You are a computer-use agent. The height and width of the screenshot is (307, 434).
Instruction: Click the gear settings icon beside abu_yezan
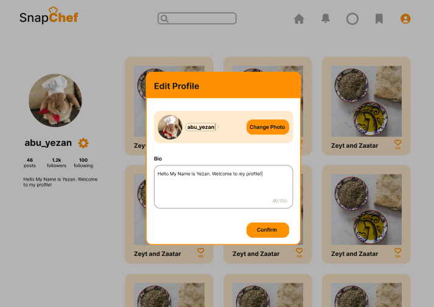[83, 143]
